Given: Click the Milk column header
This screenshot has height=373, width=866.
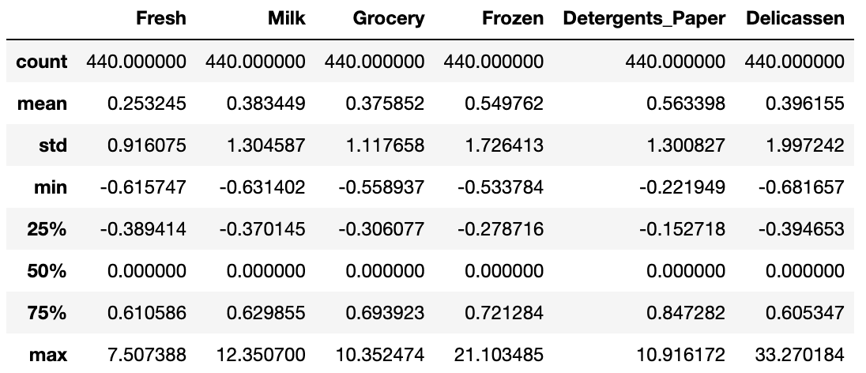Looking at the screenshot, I should coord(286,18).
